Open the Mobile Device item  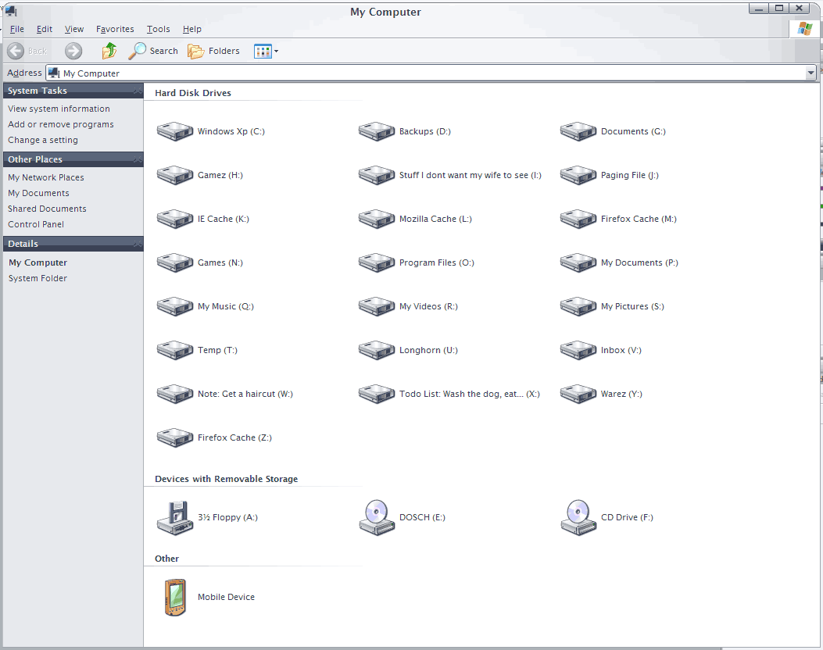(226, 597)
